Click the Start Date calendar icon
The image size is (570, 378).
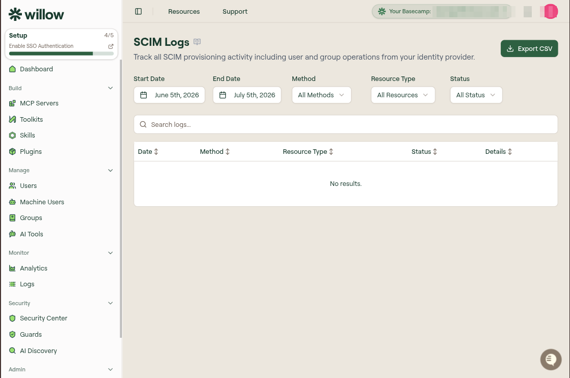[x=144, y=95]
